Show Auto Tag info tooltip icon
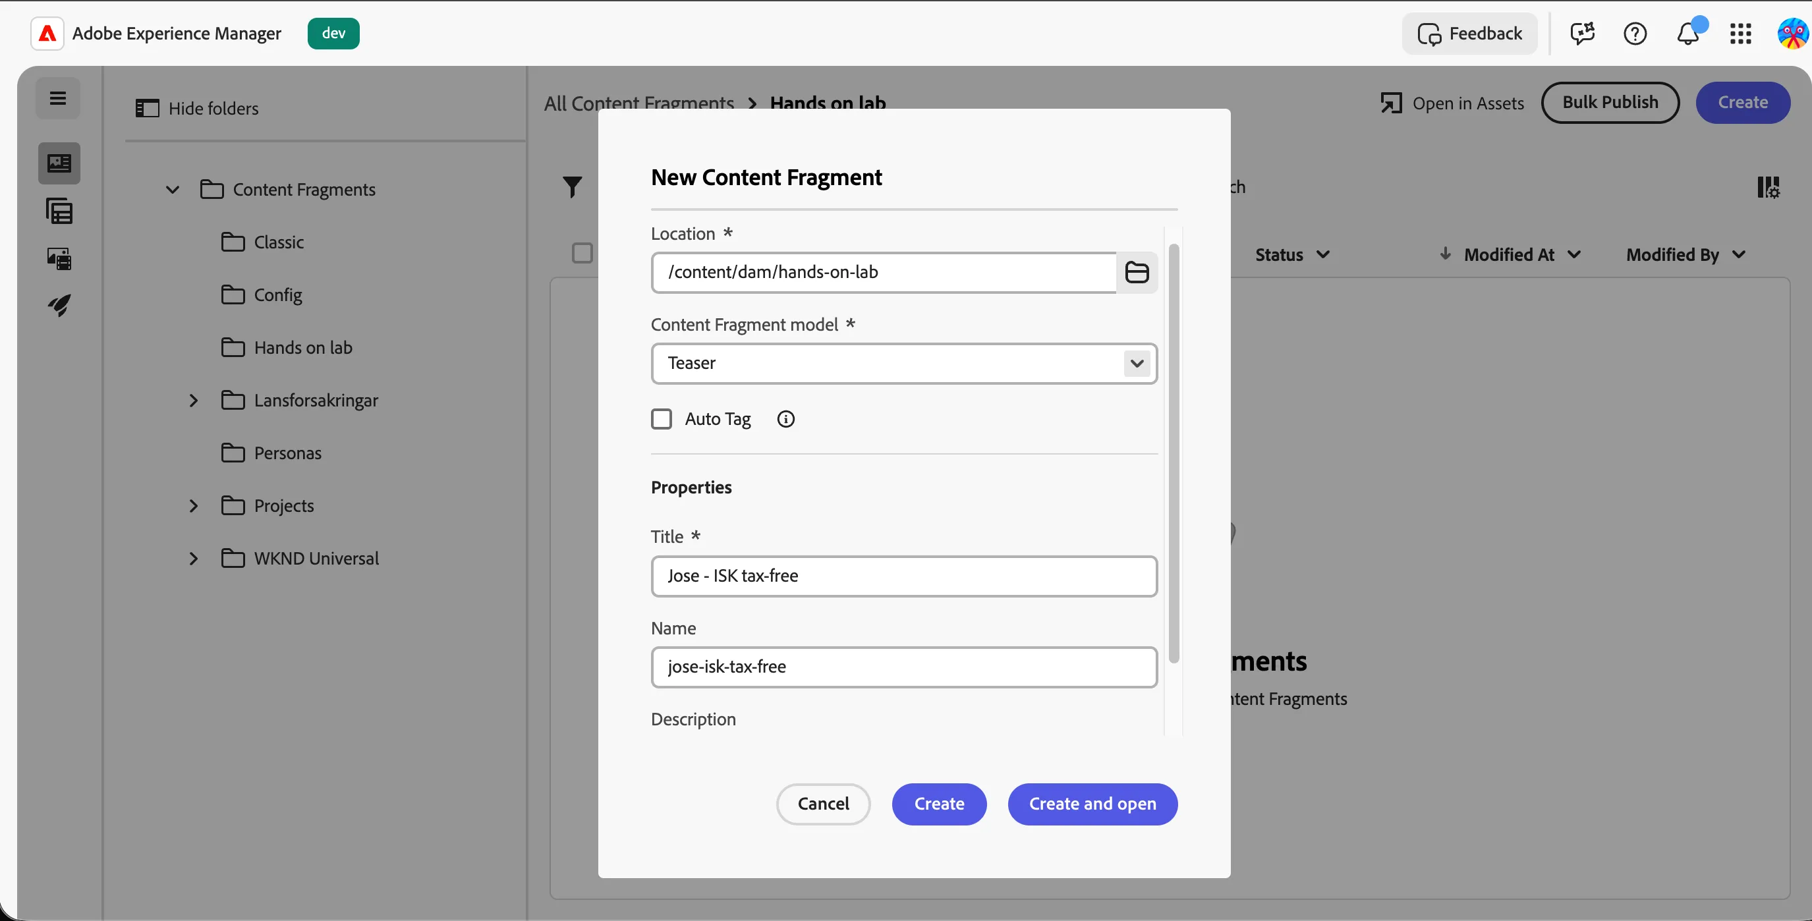The image size is (1812, 921). (785, 419)
